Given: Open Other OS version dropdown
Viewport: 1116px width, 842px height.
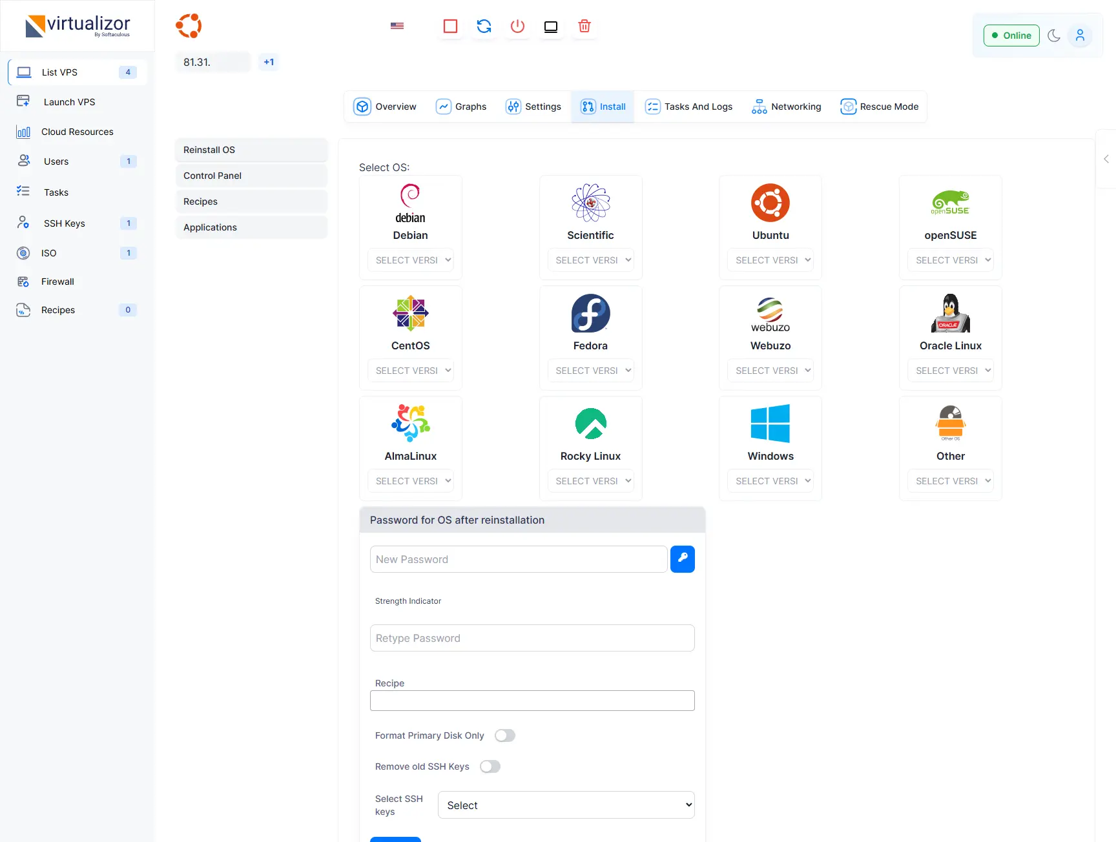Looking at the screenshot, I should tap(951, 481).
